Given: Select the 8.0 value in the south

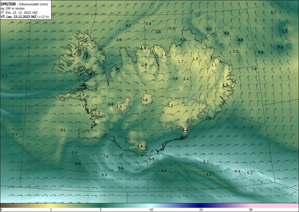Looking at the screenshot, I should point(104,175).
